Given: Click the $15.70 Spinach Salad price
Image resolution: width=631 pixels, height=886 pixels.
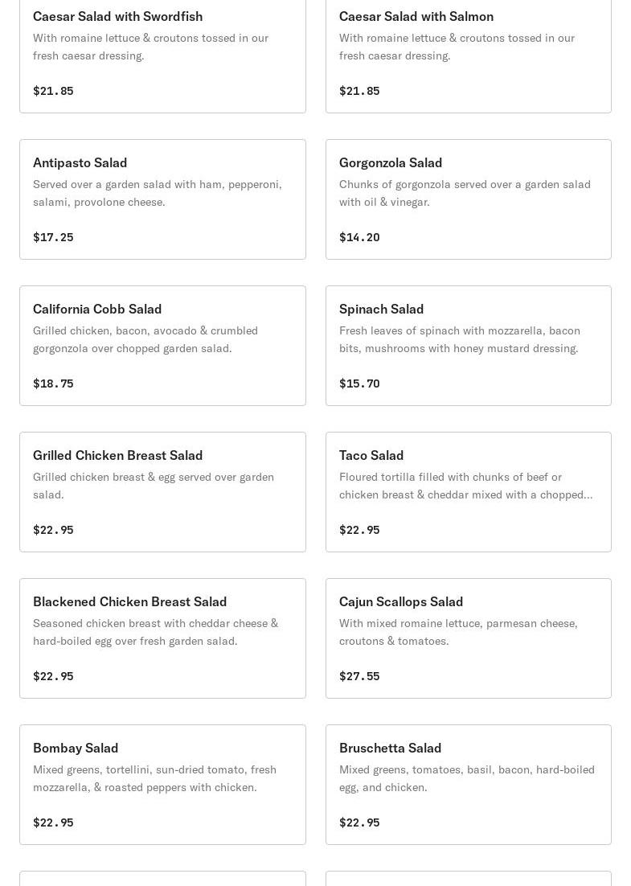Looking at the screenshot, I should click(x=359, y=384).
